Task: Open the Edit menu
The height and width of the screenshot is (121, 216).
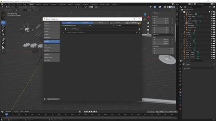Action: pyautogui.click(x=9, y=4)
